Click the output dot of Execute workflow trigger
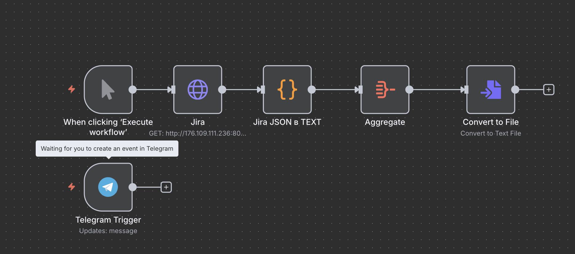The height and width of the screenshot is (254, 575). pyautogui.click(x=132, y=89)
